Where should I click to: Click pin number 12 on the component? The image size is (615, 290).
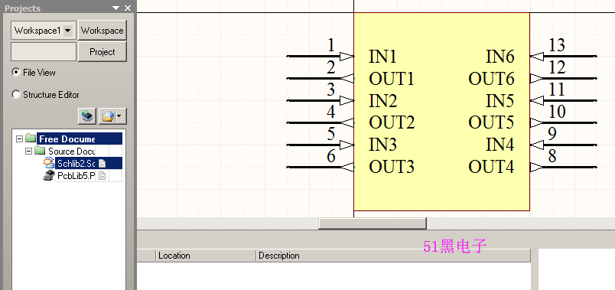pyautogui.click(x=557, y=67)
